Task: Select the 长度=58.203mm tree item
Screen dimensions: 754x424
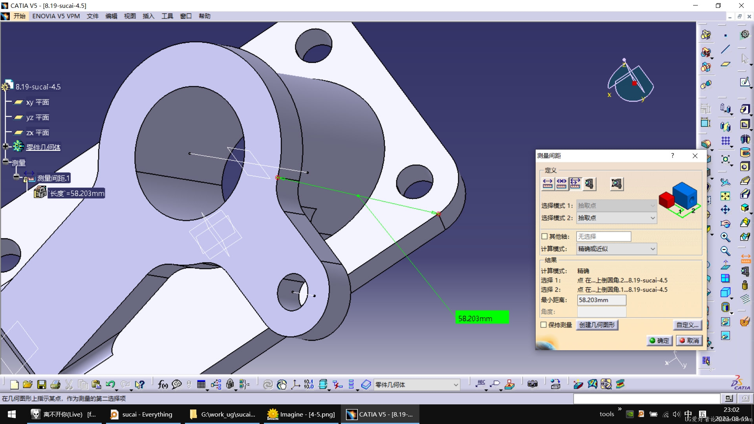Action: point(77,193)
